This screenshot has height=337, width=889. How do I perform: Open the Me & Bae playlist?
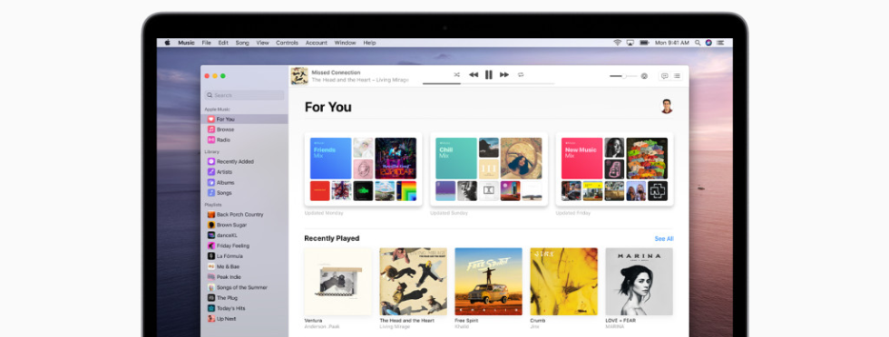tap(245, 266)
